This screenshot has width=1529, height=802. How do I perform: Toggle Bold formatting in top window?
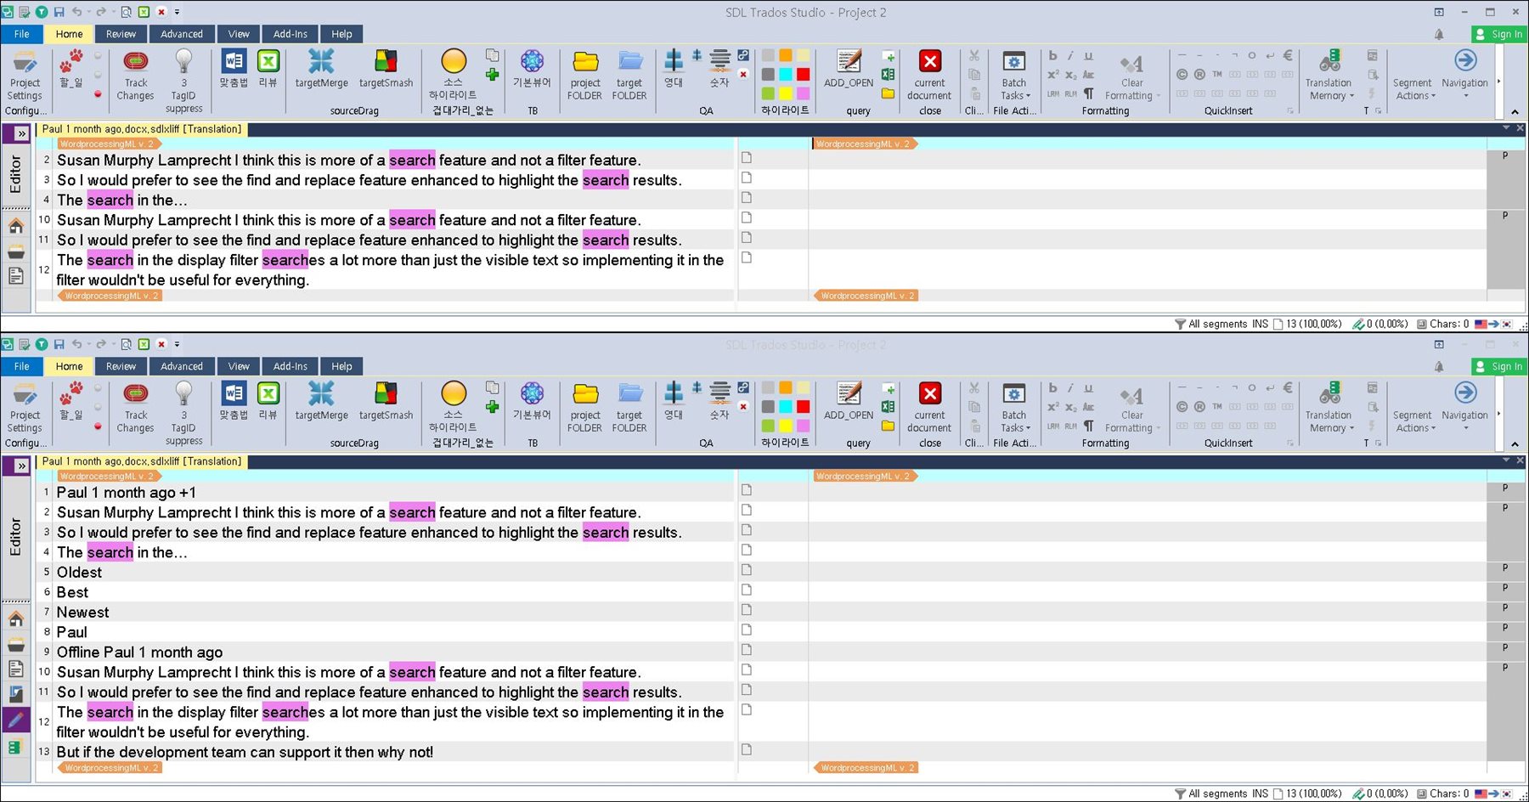tap(1053, 55)
